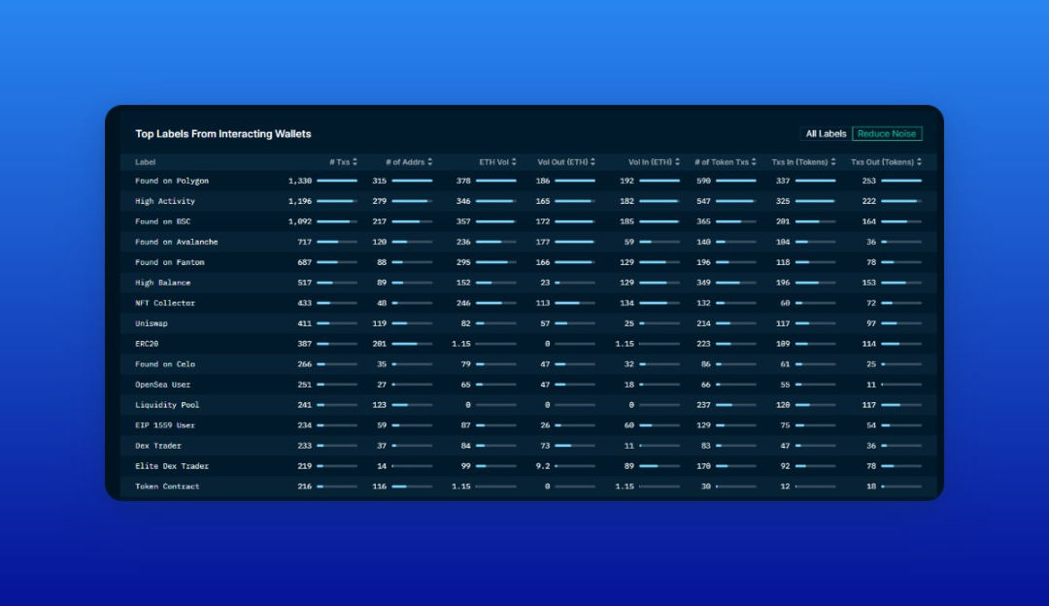Sort table by ETH Vol arrows
The width and height of the screenshot is (1049, 606).
pyautogui.click(x=514, y=162)
